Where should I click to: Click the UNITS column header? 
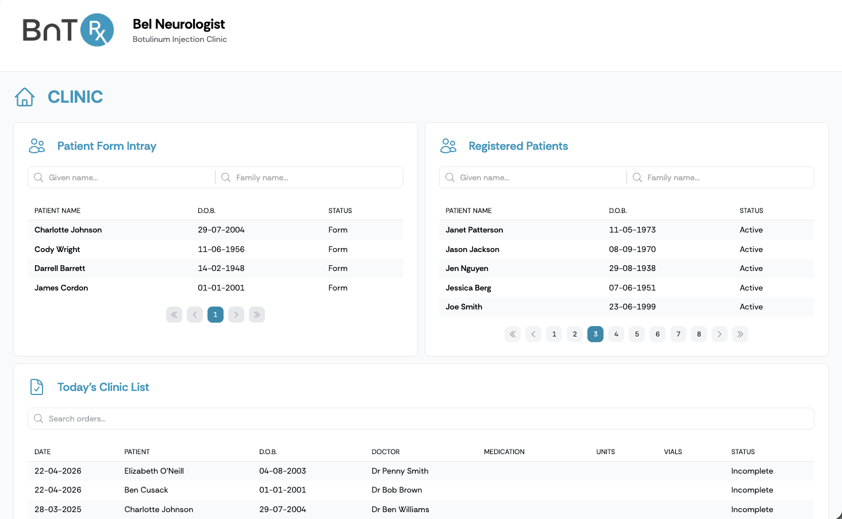[606, 452]
